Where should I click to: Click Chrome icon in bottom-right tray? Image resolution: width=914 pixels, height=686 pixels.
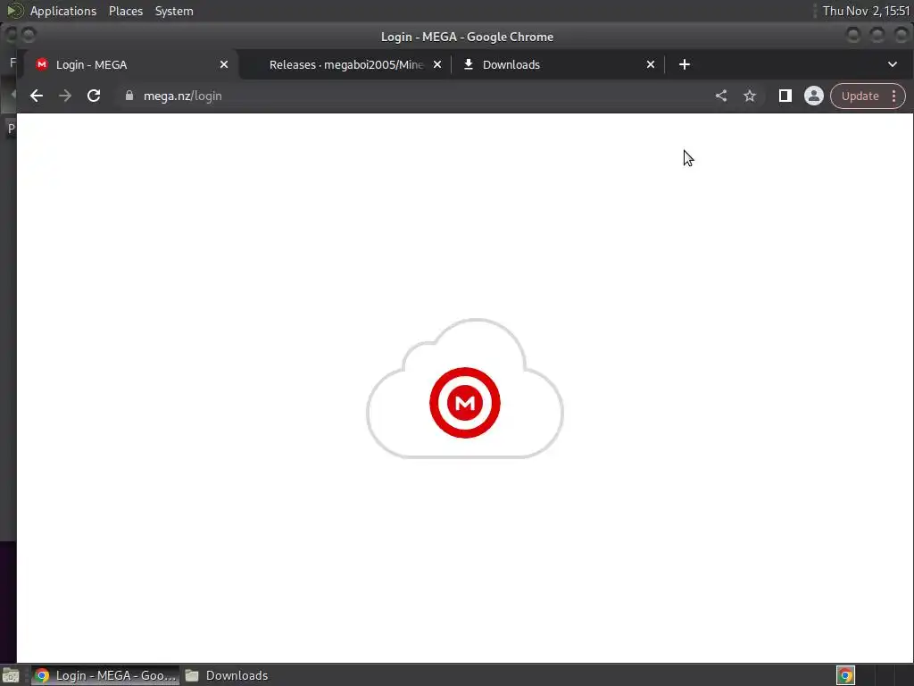click(845, 675)
